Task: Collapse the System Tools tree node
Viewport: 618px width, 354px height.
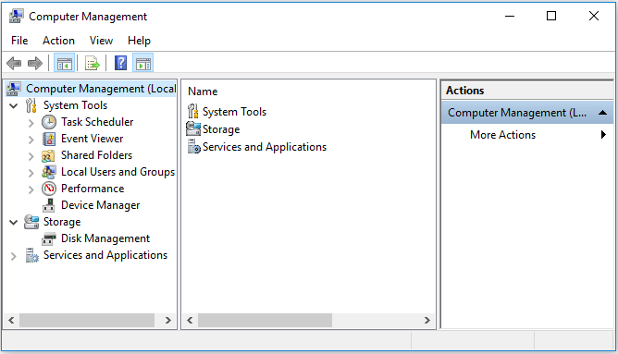Action: pos(14,106)
